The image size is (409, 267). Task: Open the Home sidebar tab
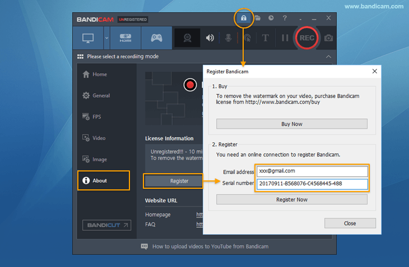pyautogui.click(x=95, y=74)
